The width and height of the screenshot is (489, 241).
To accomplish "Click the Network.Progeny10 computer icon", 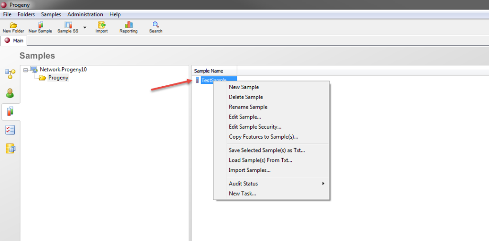I will coord(34,70).
